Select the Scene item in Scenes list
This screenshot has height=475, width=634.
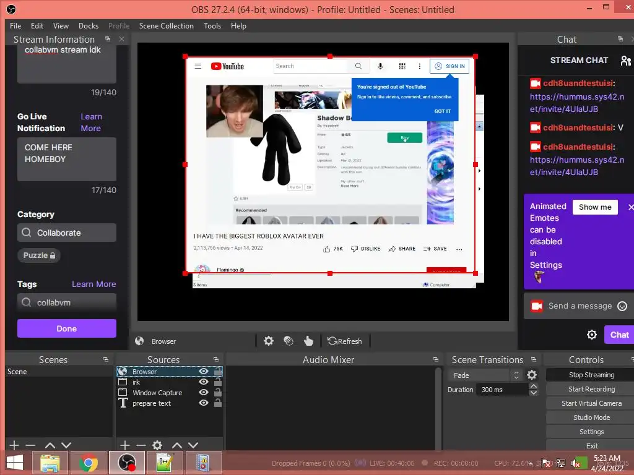tap(59, 372)
